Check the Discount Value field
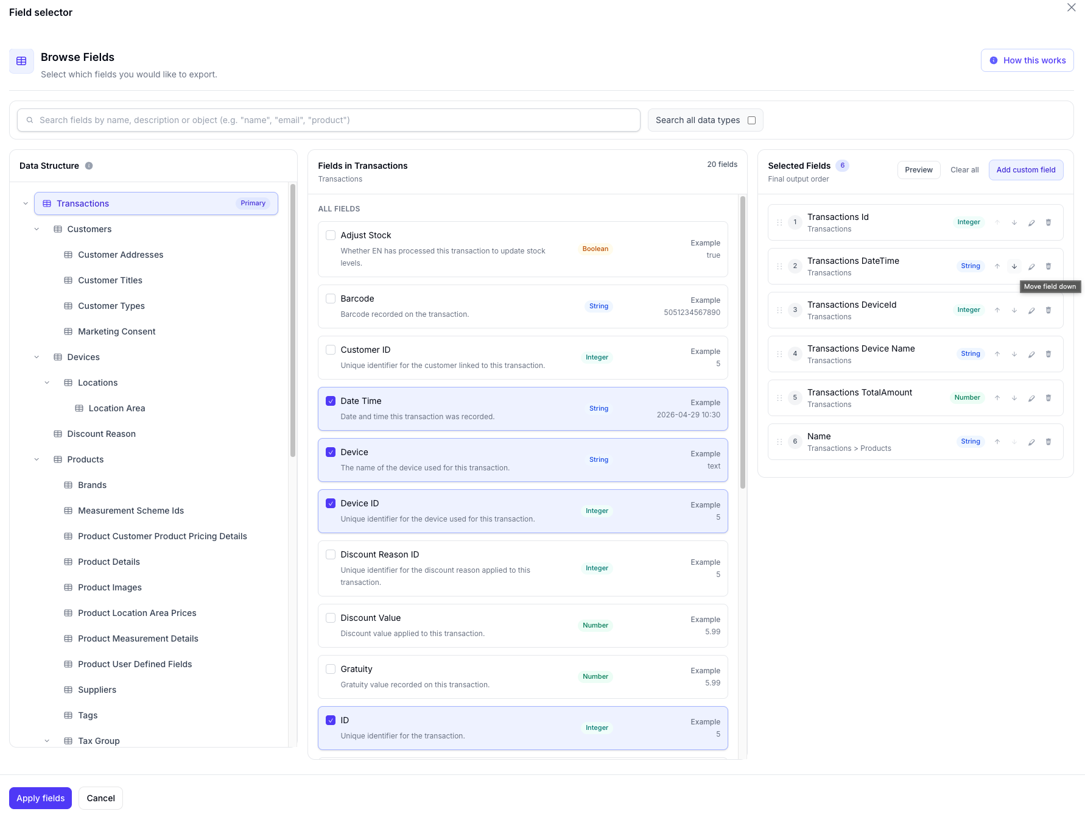Viewport: 1085px width, 814px height. pos(331,618)
